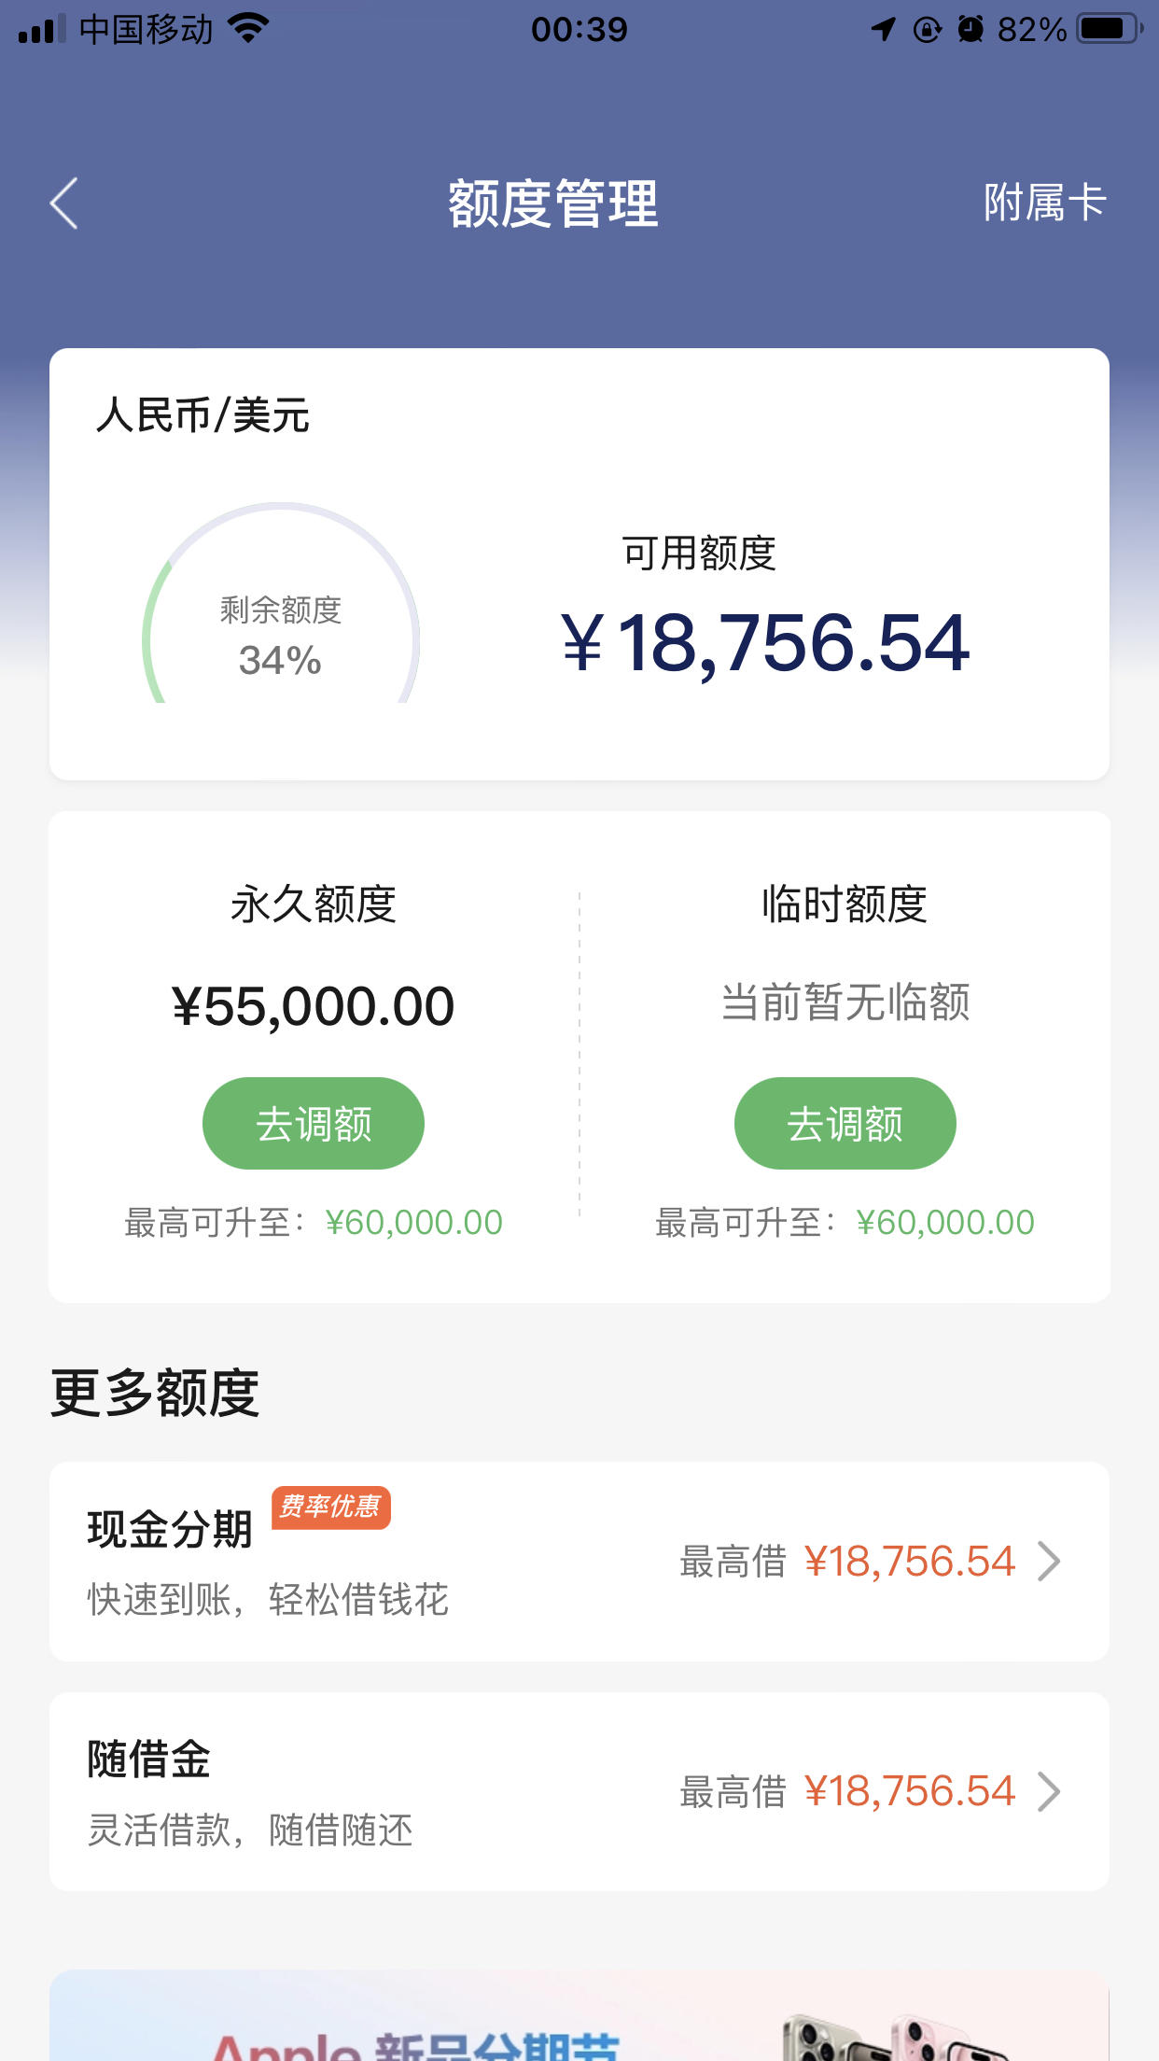Tap the back arrow icon

pyautogui.click(x=63, y=203)
